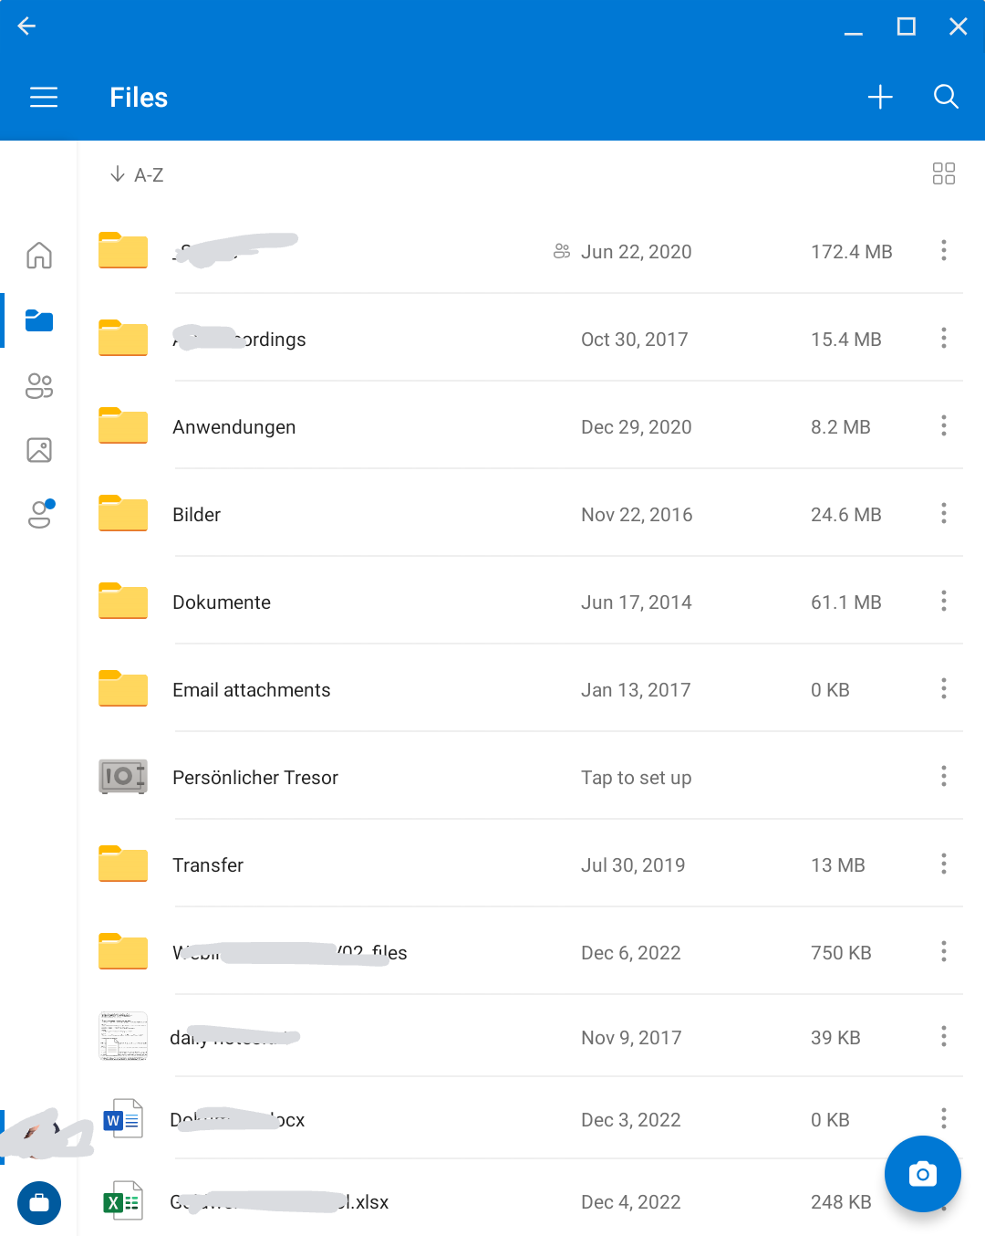Open the Excel xlsx file icon
This screenshot has height=1236, width=985.
point(124,1201)
